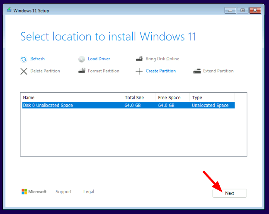Screen dimensions: 269x214
Task: Select the Disk 0 Unallocated Space row
Action: tap(128, 105)
